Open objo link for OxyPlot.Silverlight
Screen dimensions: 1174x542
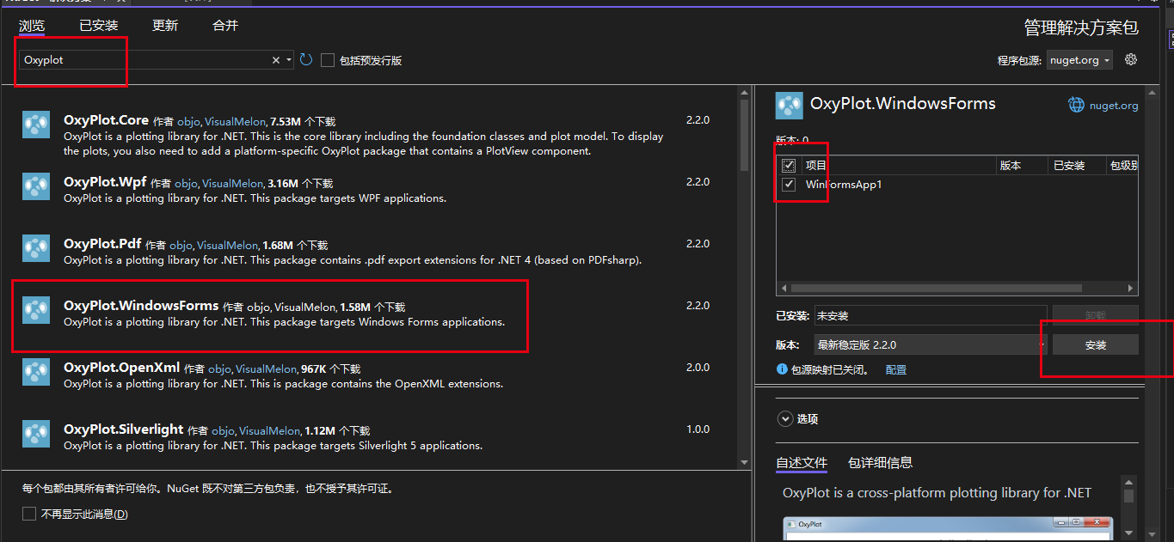click(x=222, y=431)
